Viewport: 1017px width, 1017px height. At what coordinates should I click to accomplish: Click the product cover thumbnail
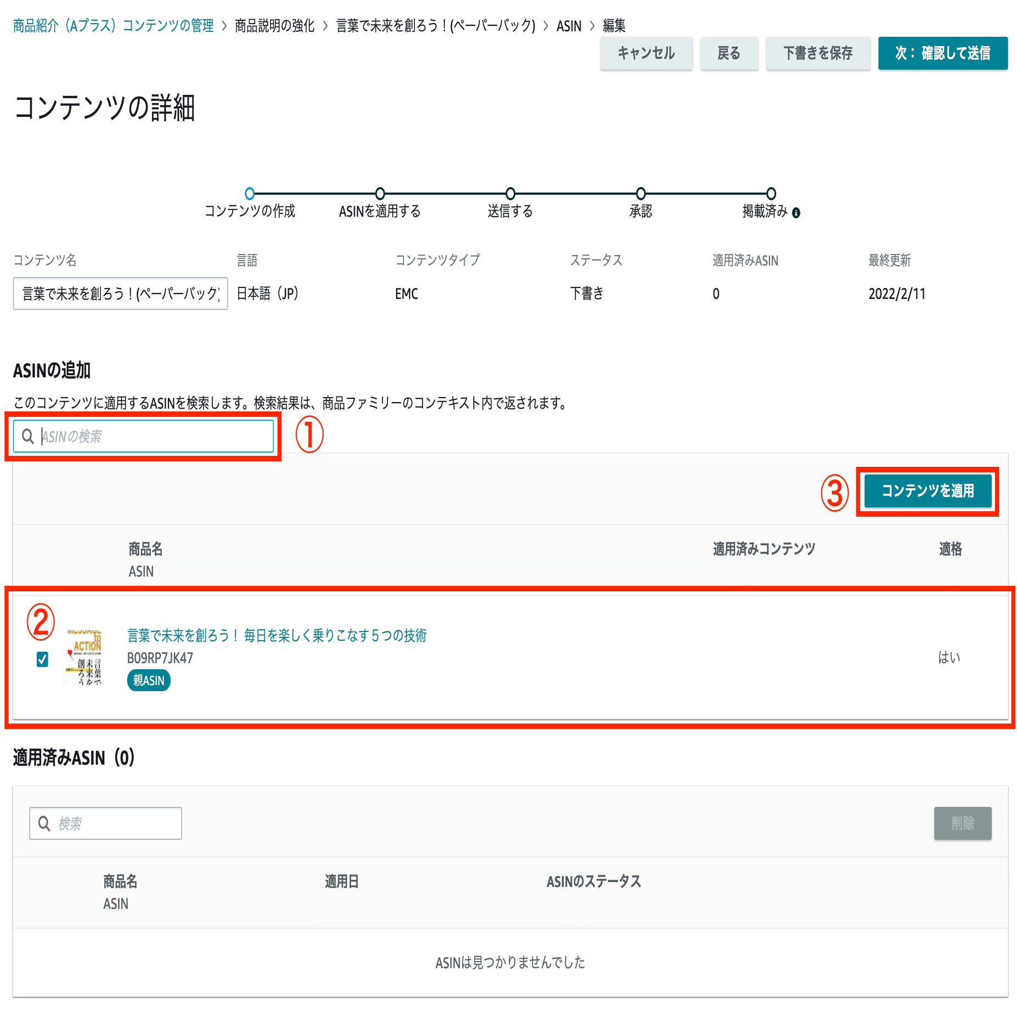pos(83,658)
